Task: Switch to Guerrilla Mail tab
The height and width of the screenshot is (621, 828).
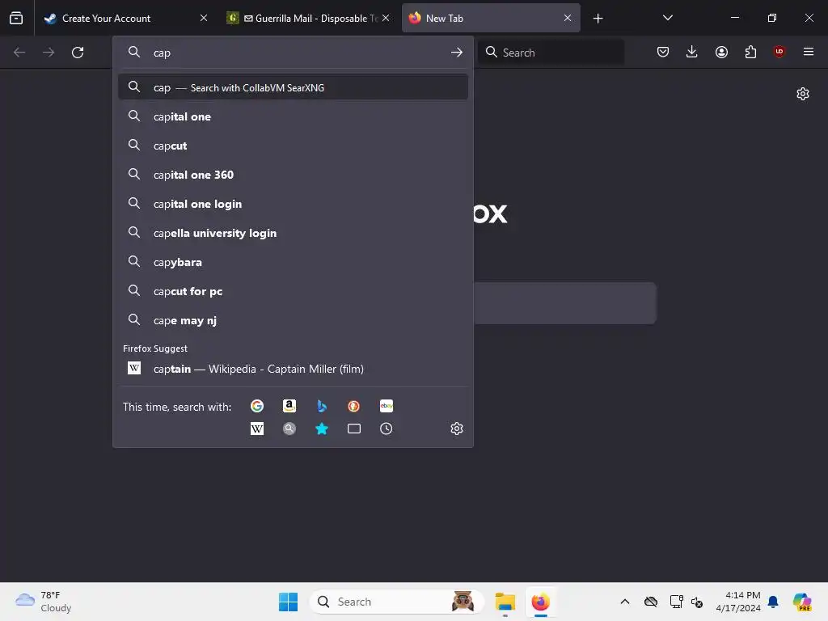Action: pos(309,18)
